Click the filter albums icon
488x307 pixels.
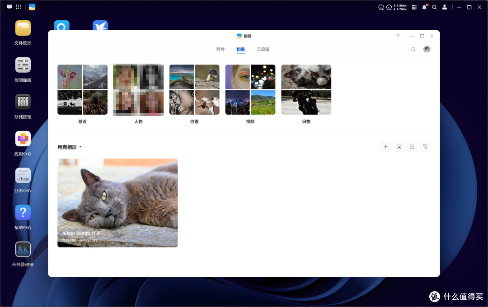[425, 147]
